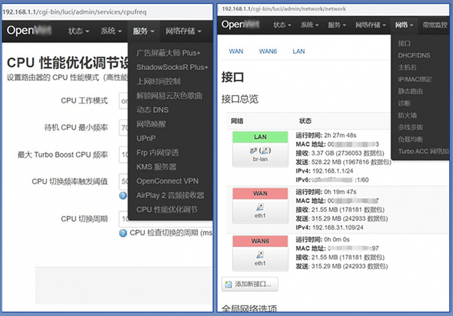This screenshot has height=316, width=453.
Task: Open the 网络存储 dropdown in left window
Action: 183,31
